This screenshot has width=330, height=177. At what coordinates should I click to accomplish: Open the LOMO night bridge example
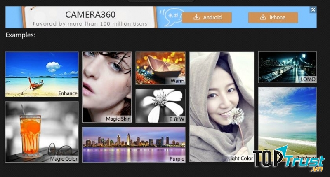tap(287, 67)
